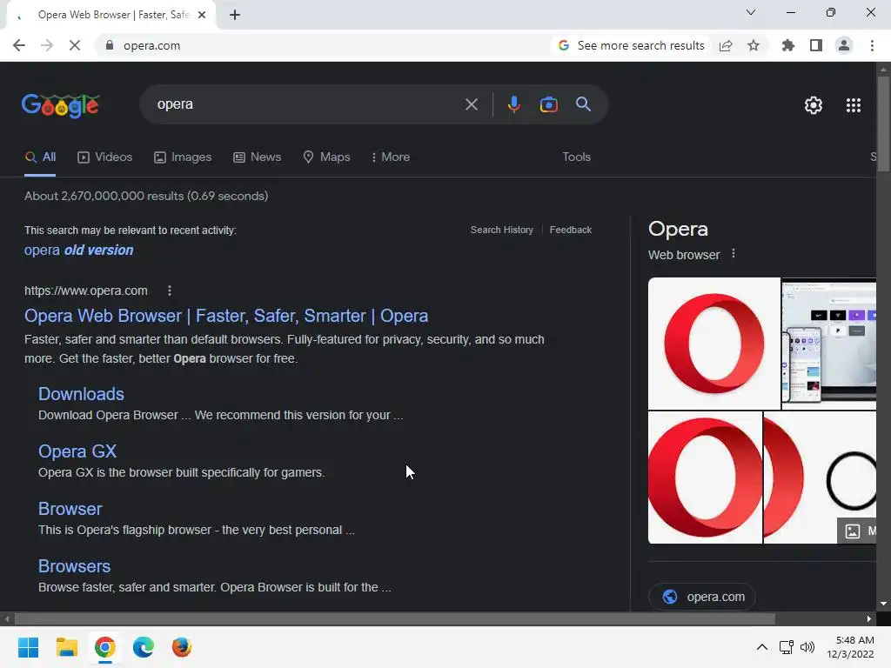This screenshot has height=668, width=891.
Task: View the Opera browser screenshot image
Action: click(828, 343)
